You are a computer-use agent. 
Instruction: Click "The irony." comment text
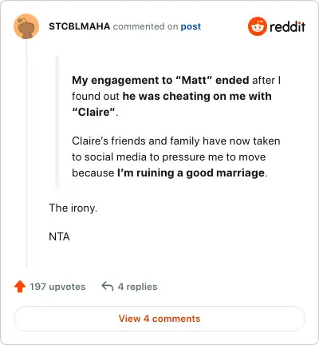click(73, 208)
